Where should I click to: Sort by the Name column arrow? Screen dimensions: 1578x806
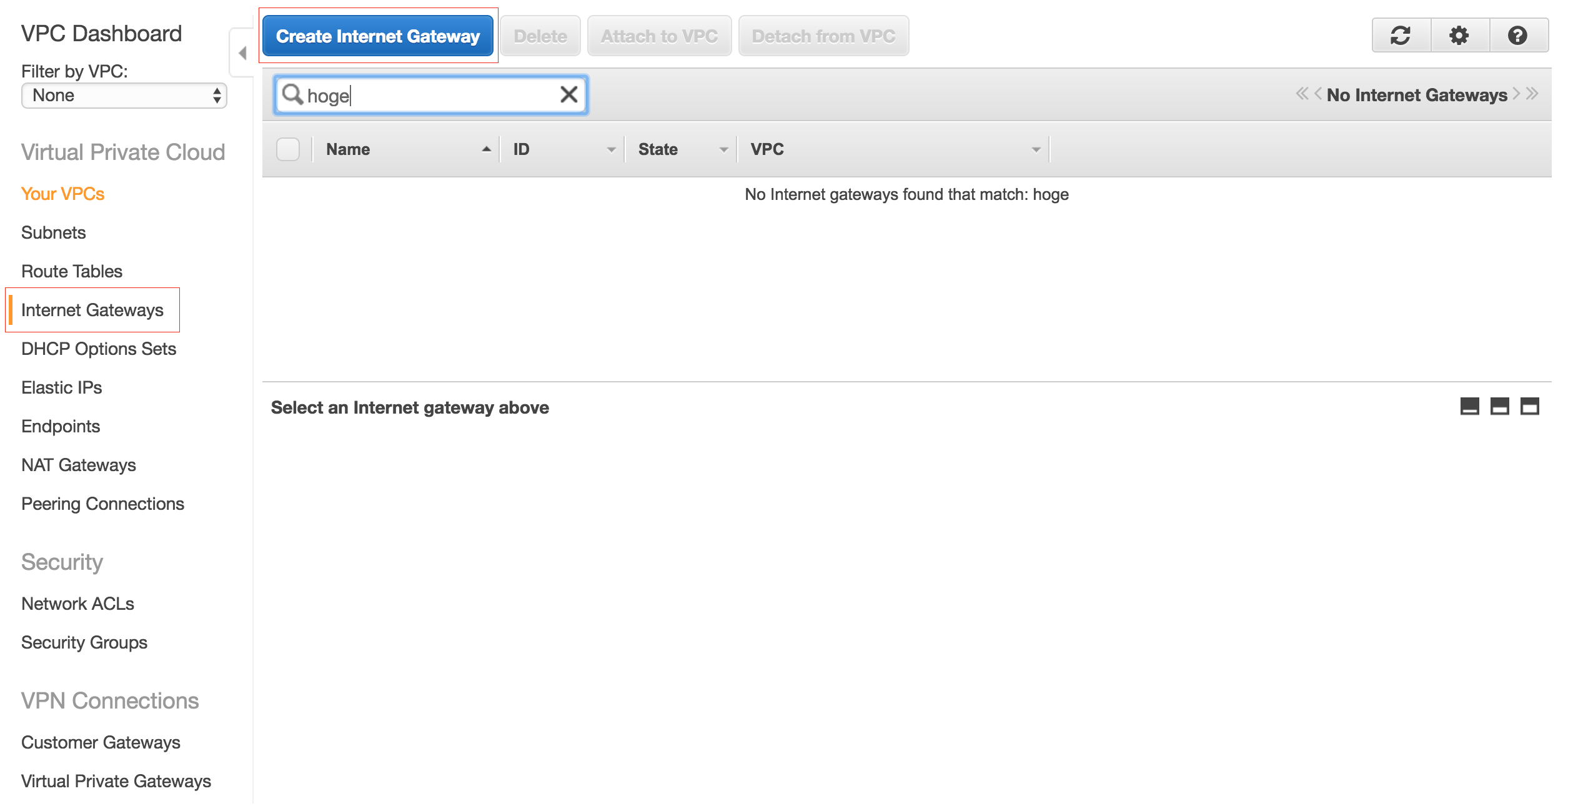point(486,149)
